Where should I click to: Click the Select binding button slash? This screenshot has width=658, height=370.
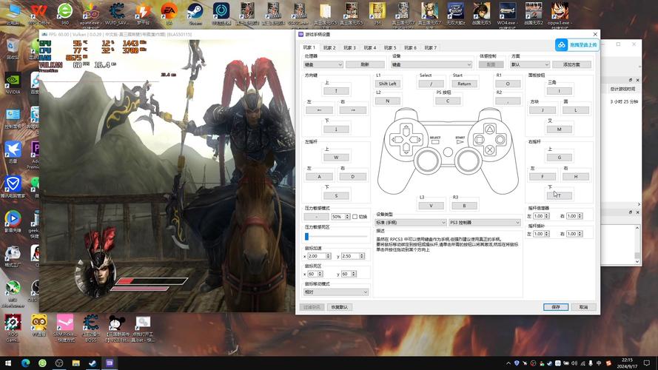[431, 84]
